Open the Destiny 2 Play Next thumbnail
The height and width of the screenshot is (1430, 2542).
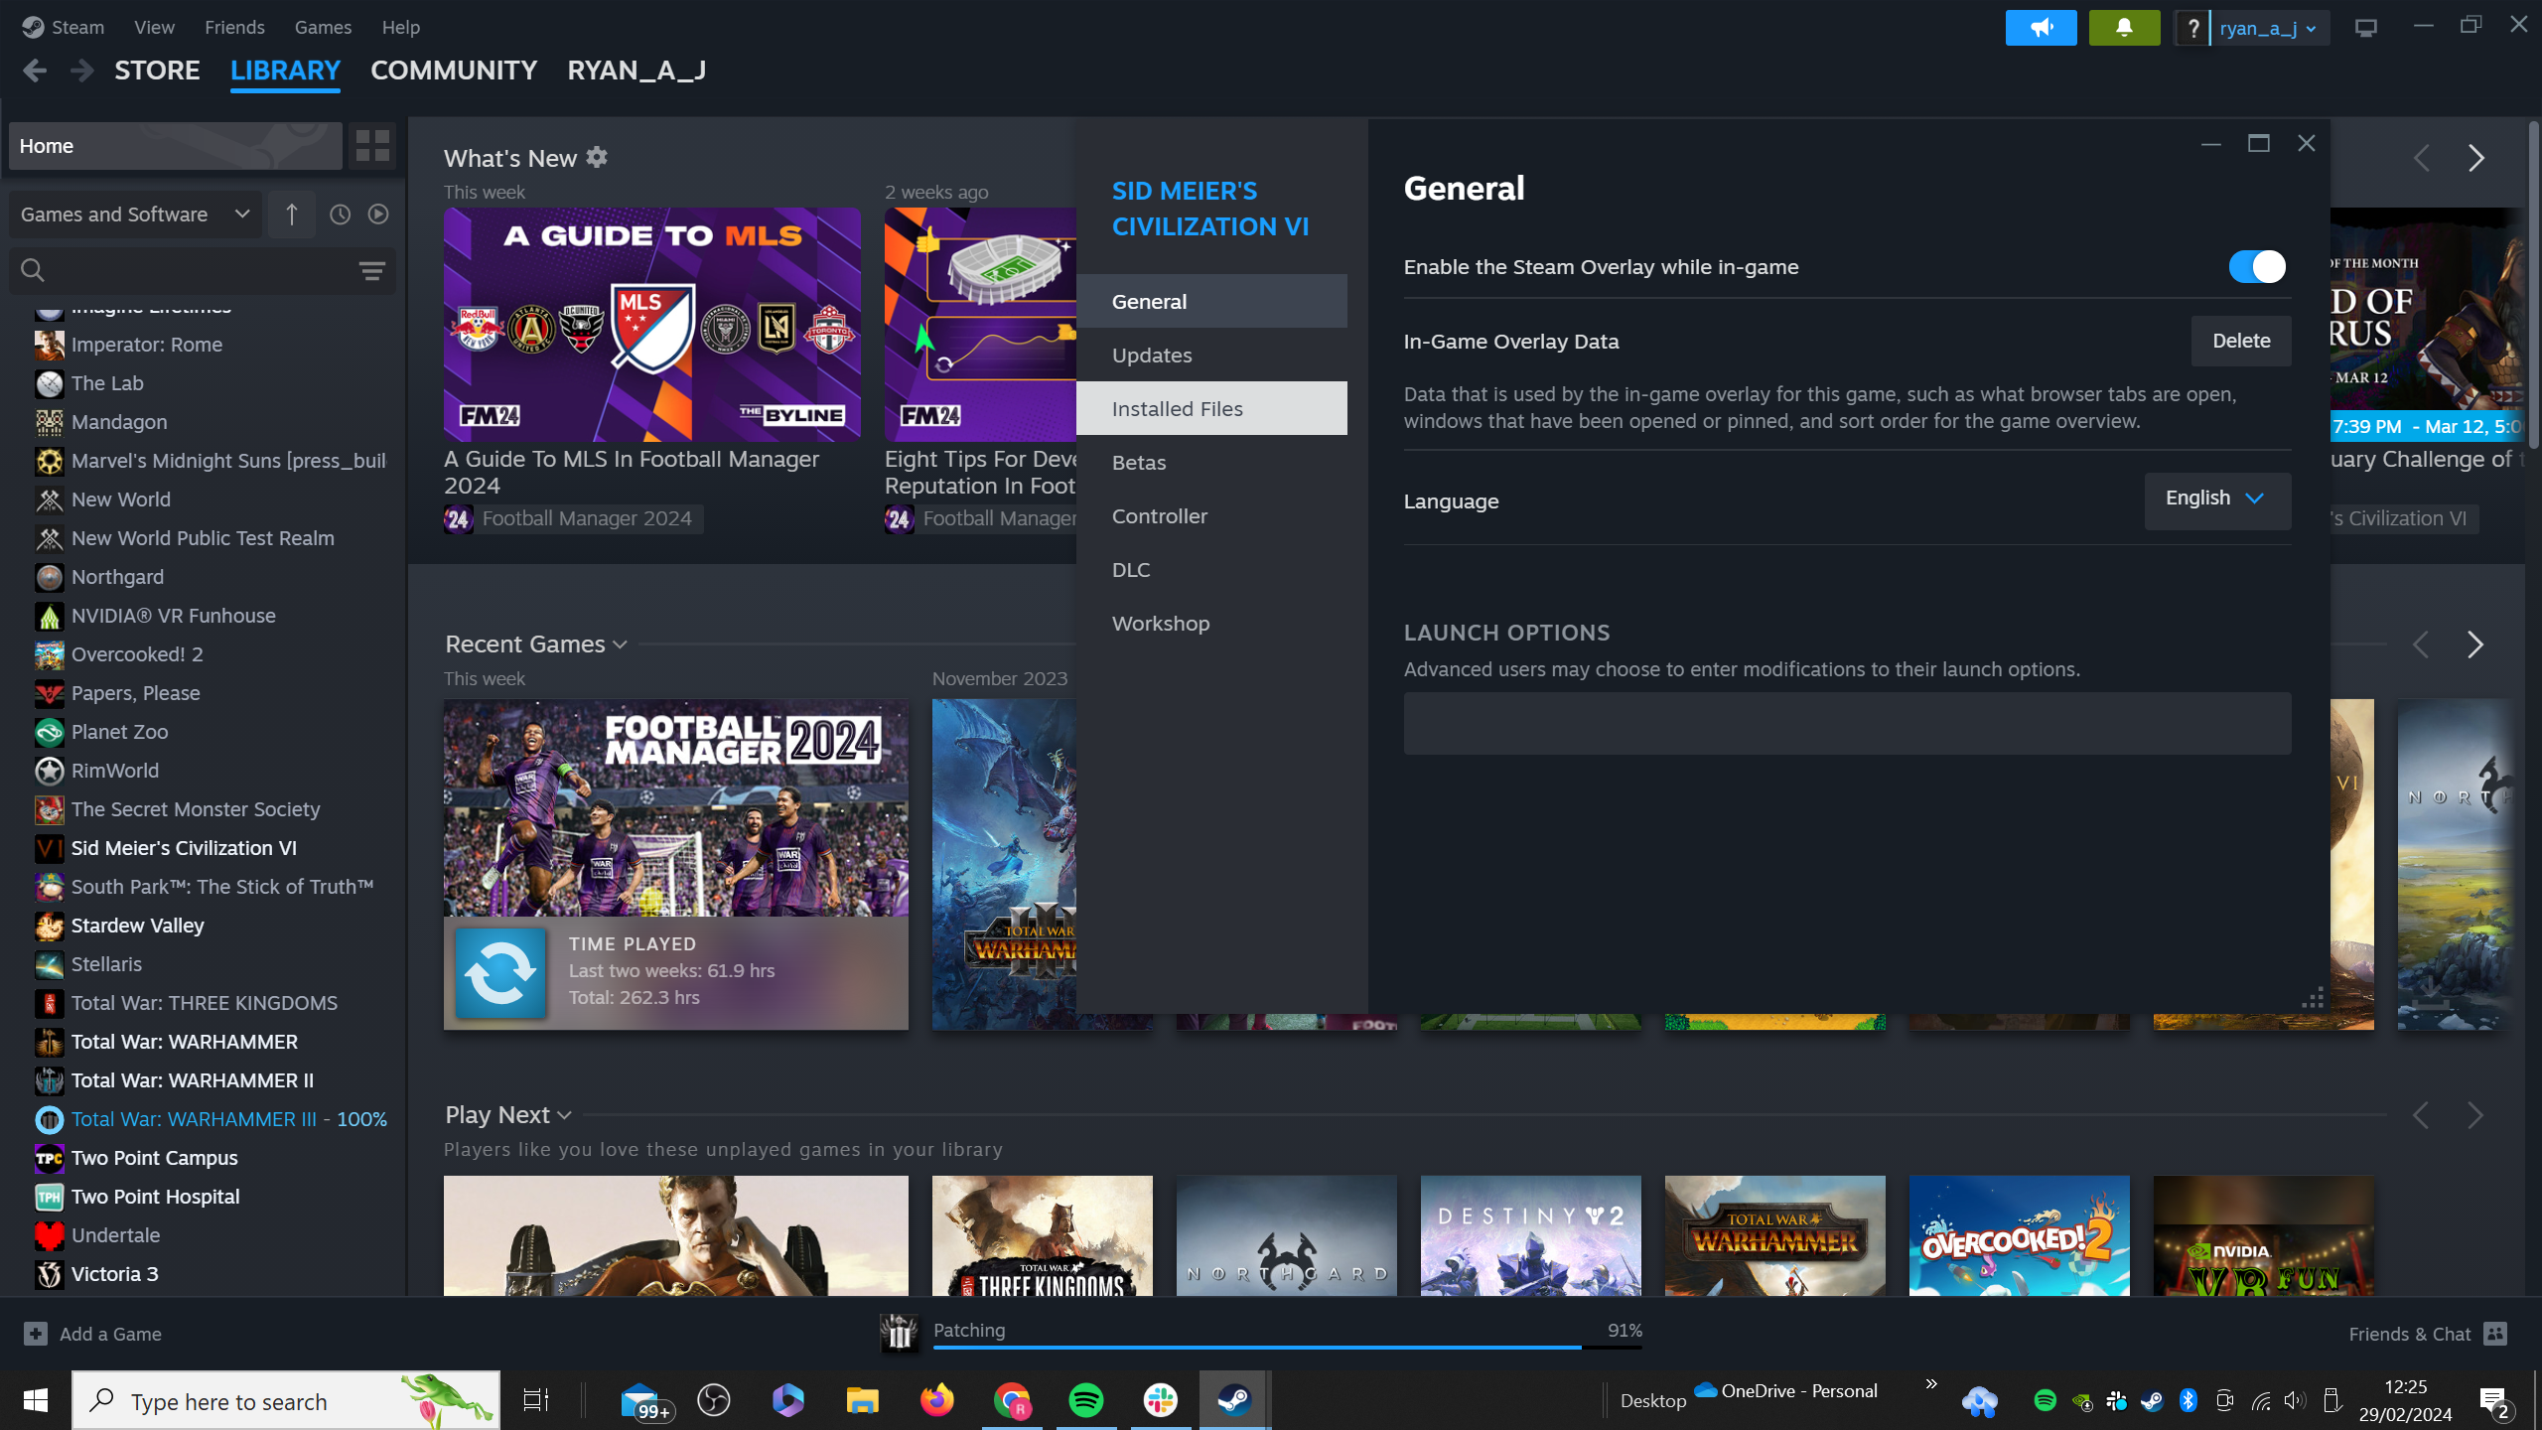point(1530,1235)
